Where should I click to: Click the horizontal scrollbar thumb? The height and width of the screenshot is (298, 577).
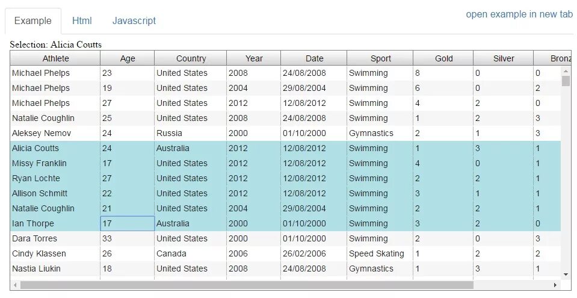[247, 285]
